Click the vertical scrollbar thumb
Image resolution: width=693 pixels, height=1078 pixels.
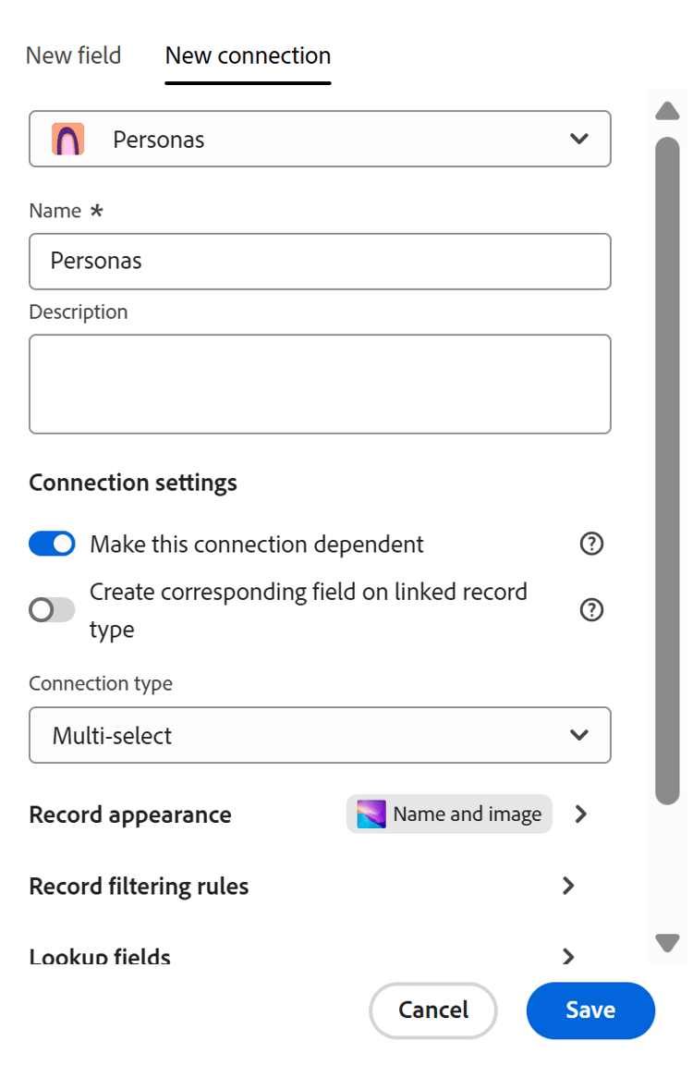coord(667,471)
